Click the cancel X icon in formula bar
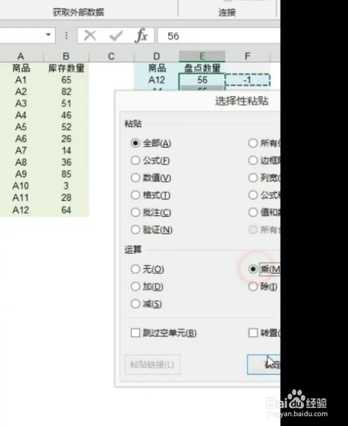 (x=90, y=35)
